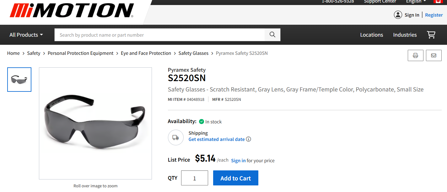Open the Locations menu item
This screenshot has width=447, height=192.
point(372,35)
